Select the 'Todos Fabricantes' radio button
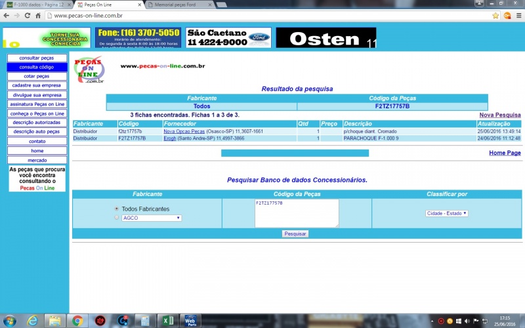 pyautogui.click(x=117, y=209)
